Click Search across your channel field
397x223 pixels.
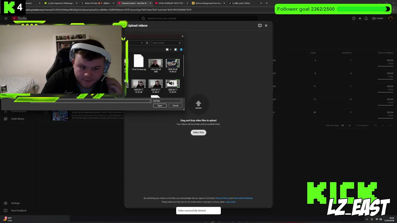(198, 18)
